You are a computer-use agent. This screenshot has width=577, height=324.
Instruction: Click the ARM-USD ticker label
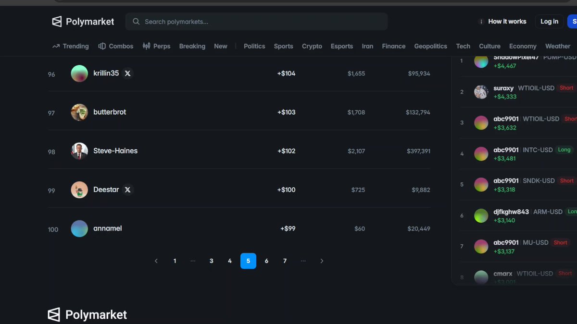(x=548, y=212)
